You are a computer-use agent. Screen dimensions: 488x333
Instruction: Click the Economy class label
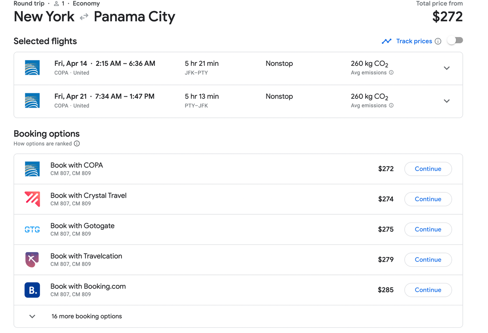86,3
